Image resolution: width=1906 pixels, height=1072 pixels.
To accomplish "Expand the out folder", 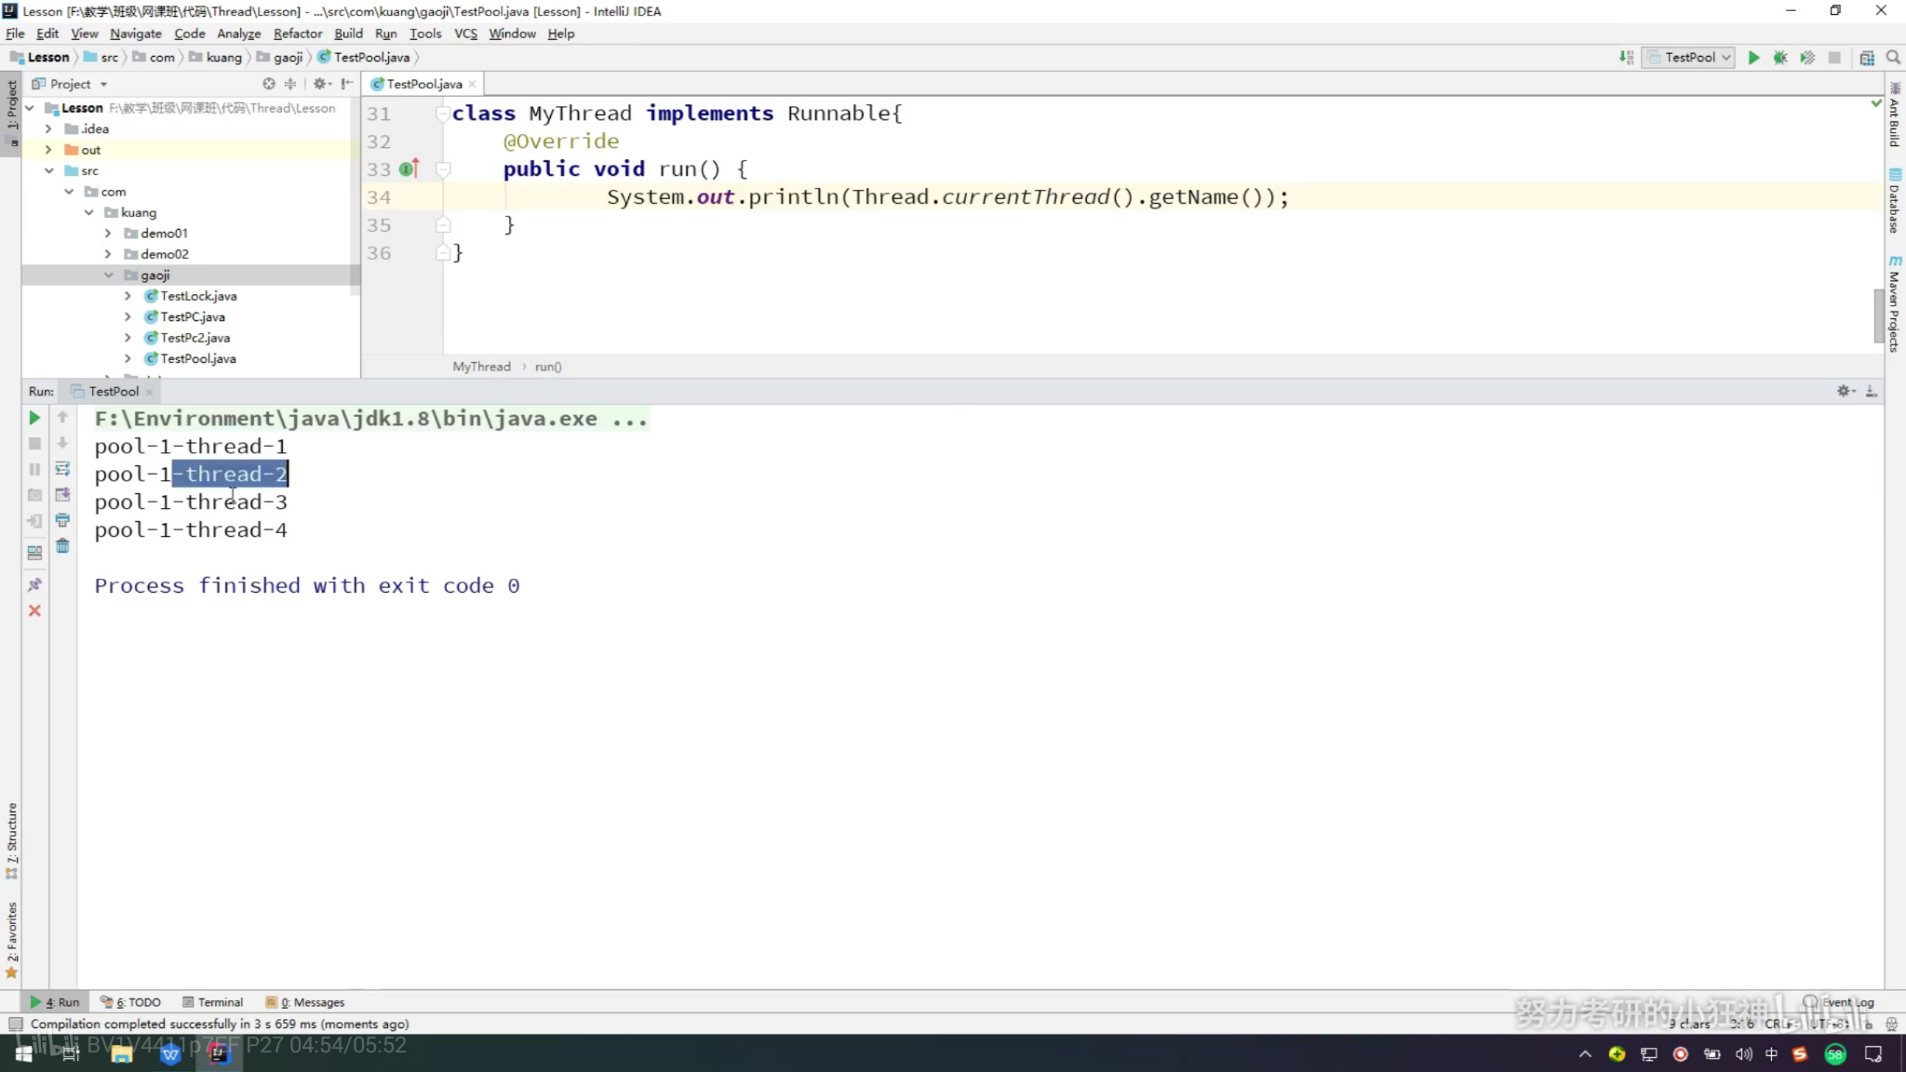I will point(48,150).
